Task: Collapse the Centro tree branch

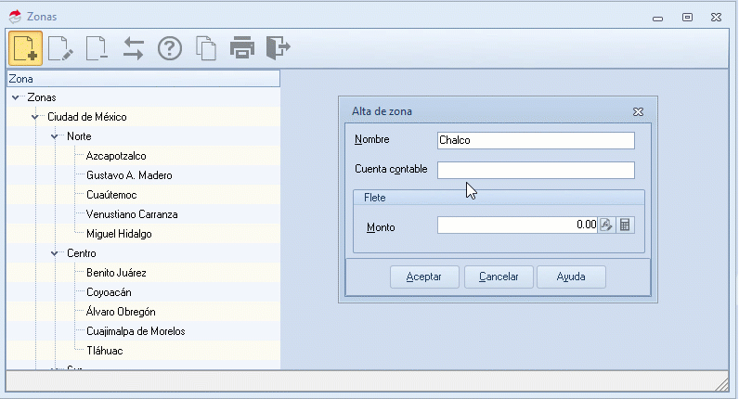Action: (x=55, y=253)
